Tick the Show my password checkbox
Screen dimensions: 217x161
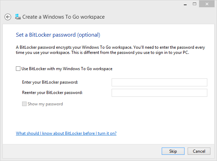(24, 104)
